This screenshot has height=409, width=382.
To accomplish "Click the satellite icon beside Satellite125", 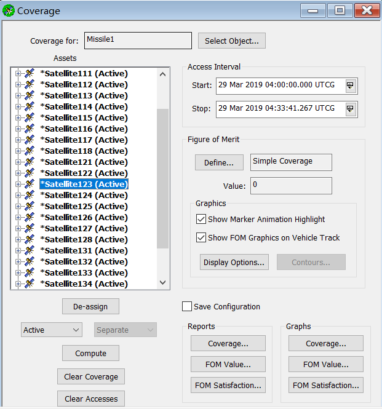I will pos(30,206).
